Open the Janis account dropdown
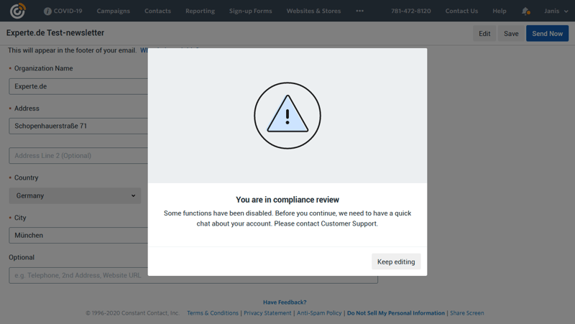This screenshot has height=324, width=575. pos(556,11)
